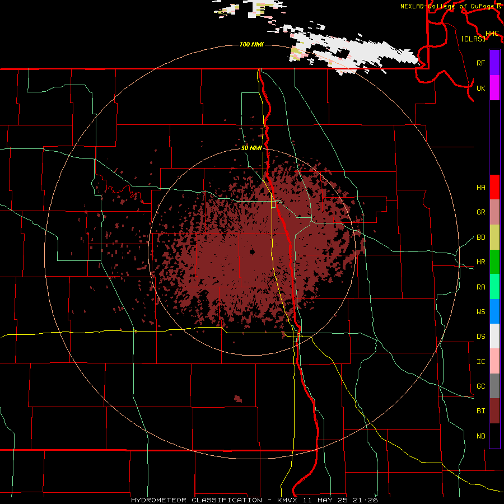Viewport: 504px width, 504px height.
Task: Click the 100 NMI range ring label
Action: [x=251, y=44]
